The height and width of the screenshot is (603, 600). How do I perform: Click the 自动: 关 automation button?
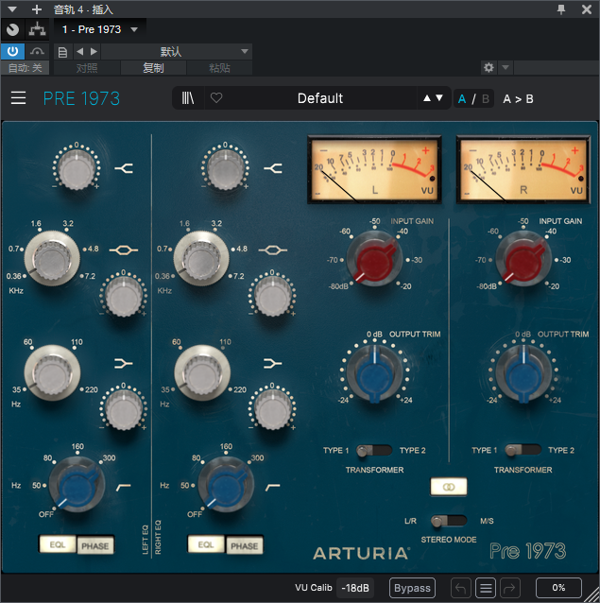click(25, 68)
